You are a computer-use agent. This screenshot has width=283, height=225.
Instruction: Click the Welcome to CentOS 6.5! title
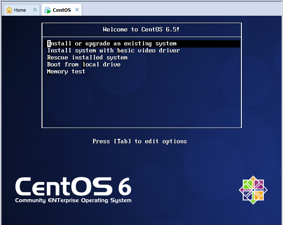pyautogui.click(x=141, y=30)
